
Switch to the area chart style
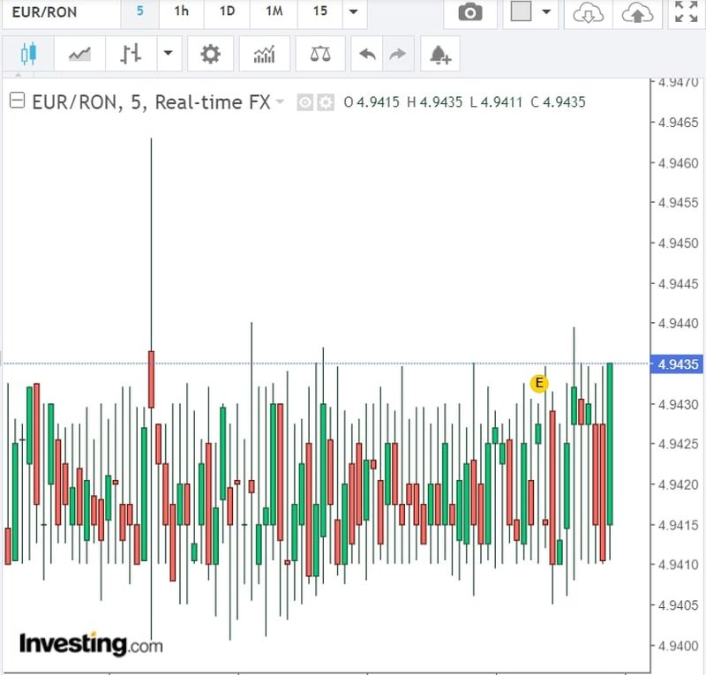point(79,55)
